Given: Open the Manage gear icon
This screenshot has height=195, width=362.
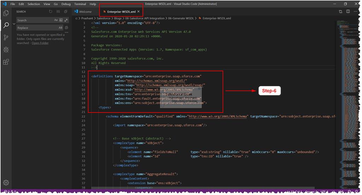Looking at the screenshot, I should 6,182.
